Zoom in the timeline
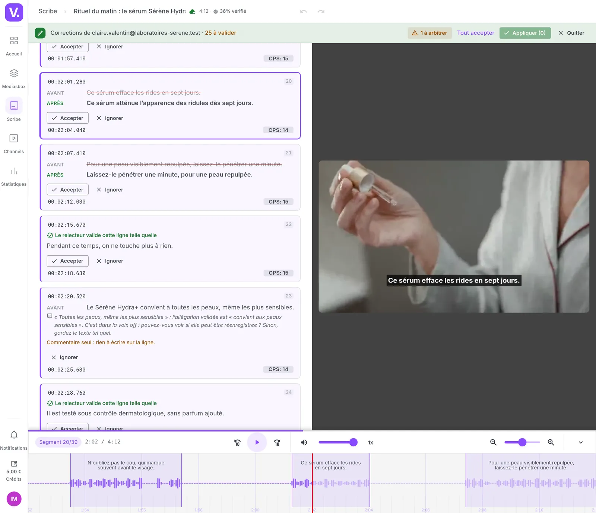 coord(551,442)
